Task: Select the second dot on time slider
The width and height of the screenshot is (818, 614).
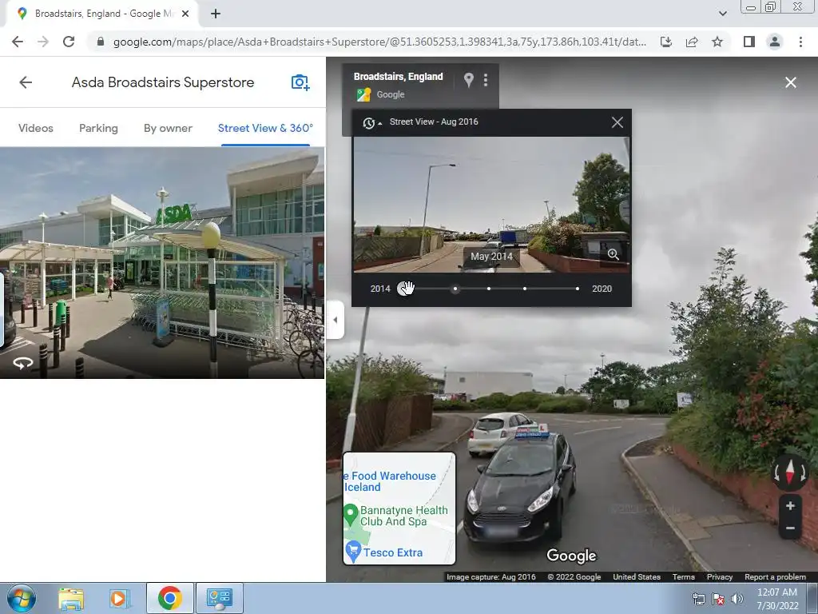Action: click(x=455, y=289)
